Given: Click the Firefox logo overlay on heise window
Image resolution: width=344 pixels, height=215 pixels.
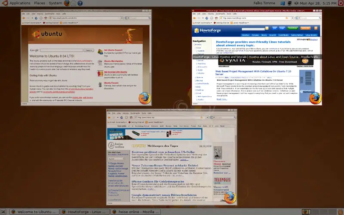Looking at the screenshot, I should point(230,198).
